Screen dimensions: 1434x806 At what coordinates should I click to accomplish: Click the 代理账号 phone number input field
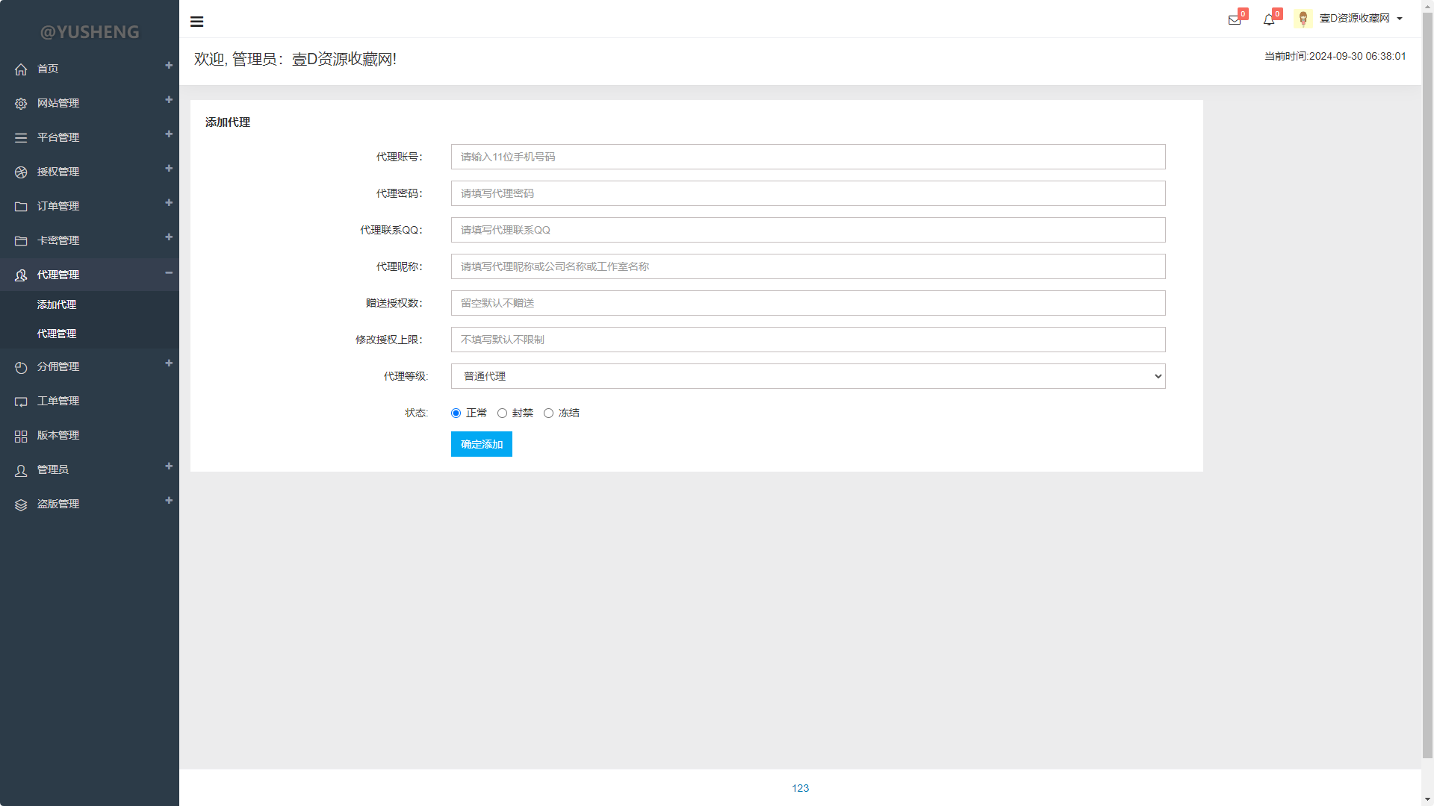click(x=807, y=157)
